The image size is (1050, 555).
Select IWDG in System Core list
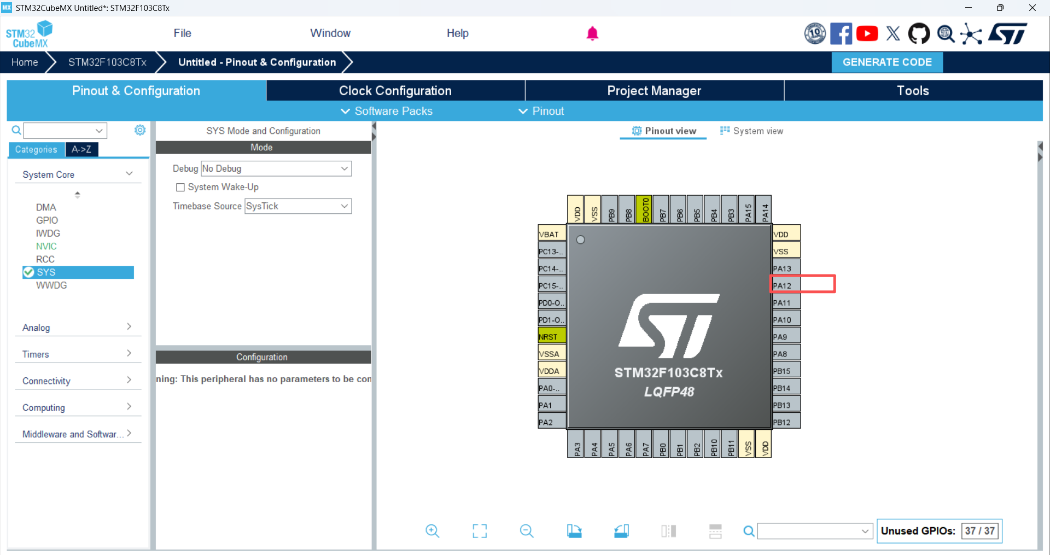[x=48, y=233]
